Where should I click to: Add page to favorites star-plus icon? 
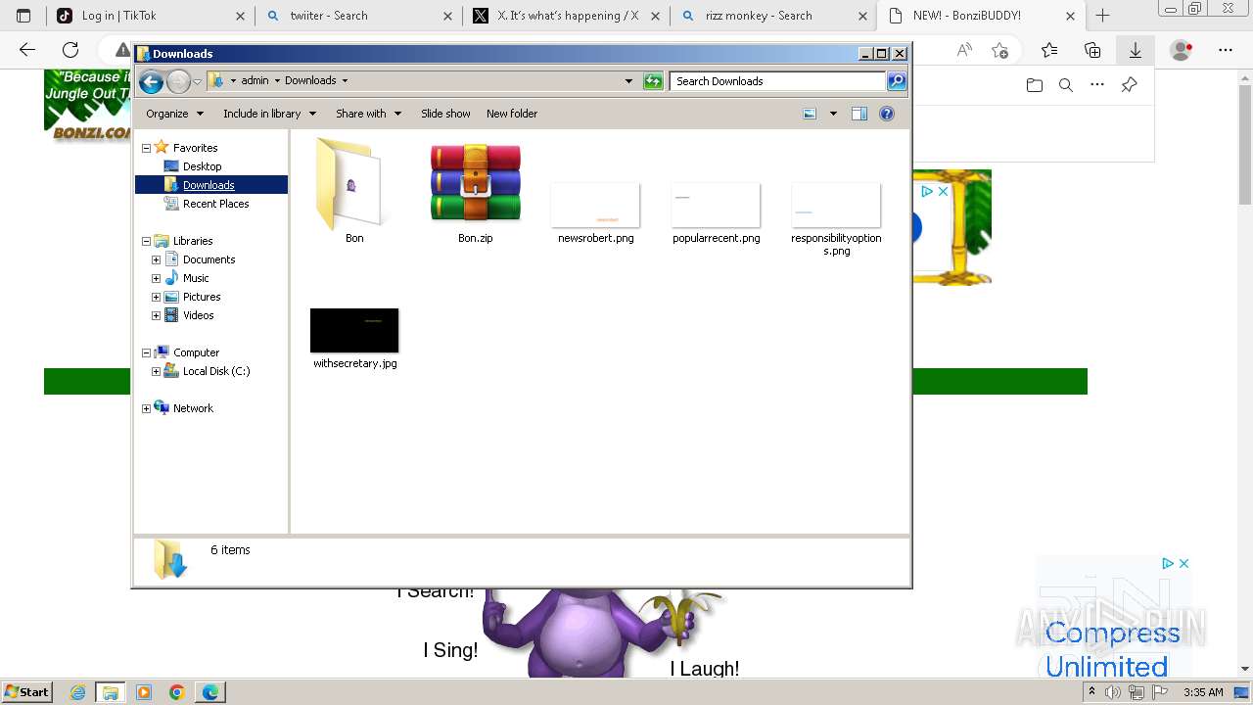pos(999,50)
